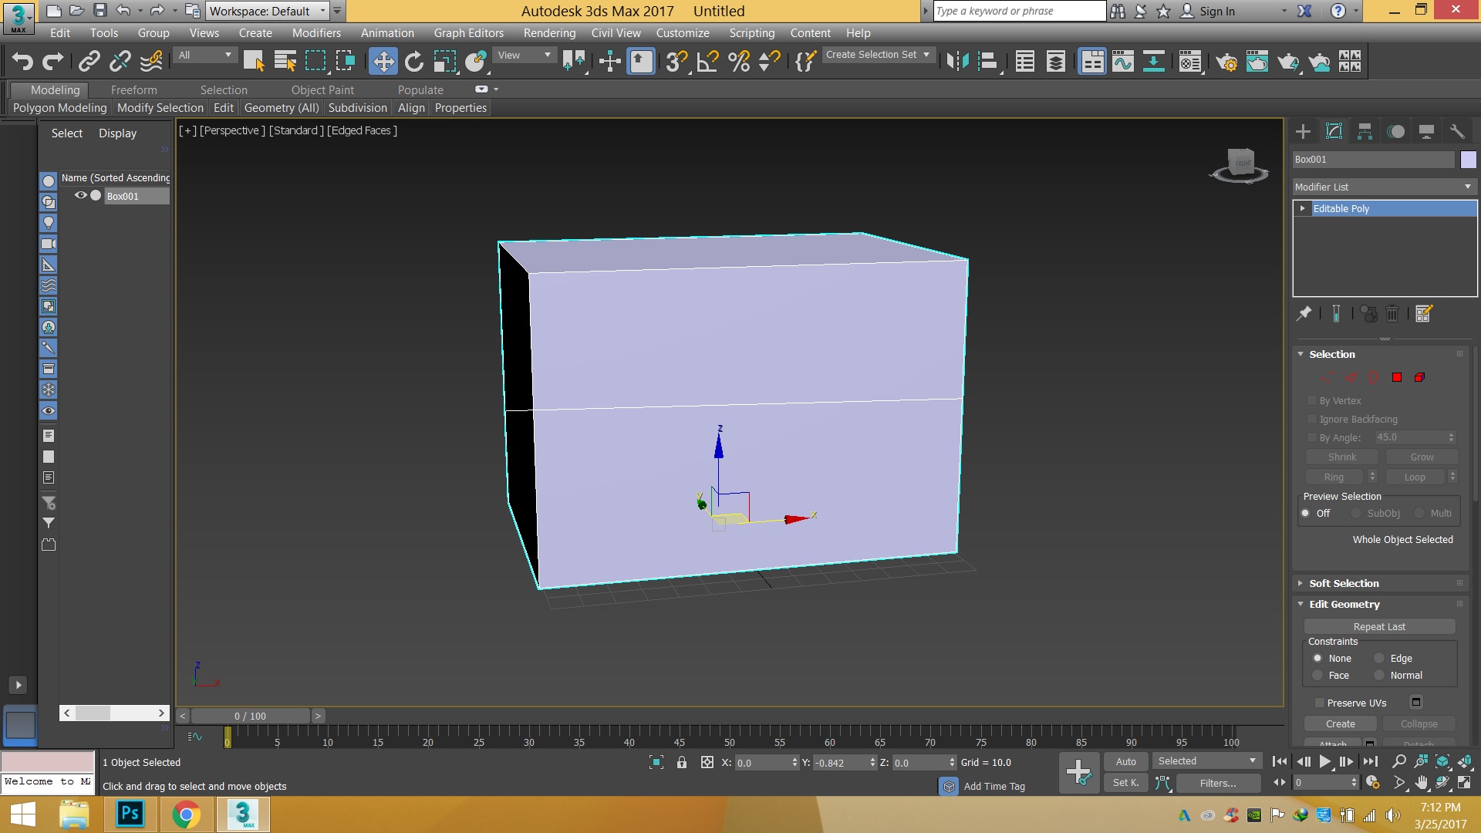This screenshot has height=833, width=1481.
Task: Switch to the Freeform ribbon tab
Action: click(x=133, y=90)
